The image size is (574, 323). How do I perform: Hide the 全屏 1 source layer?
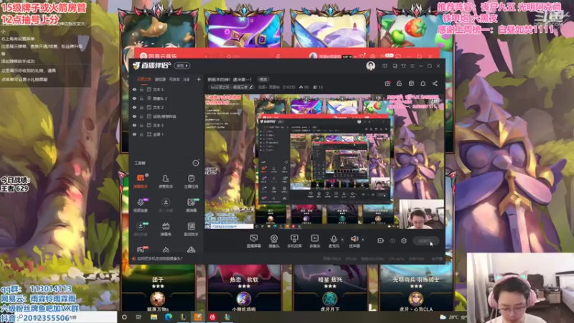pos(134,134)
